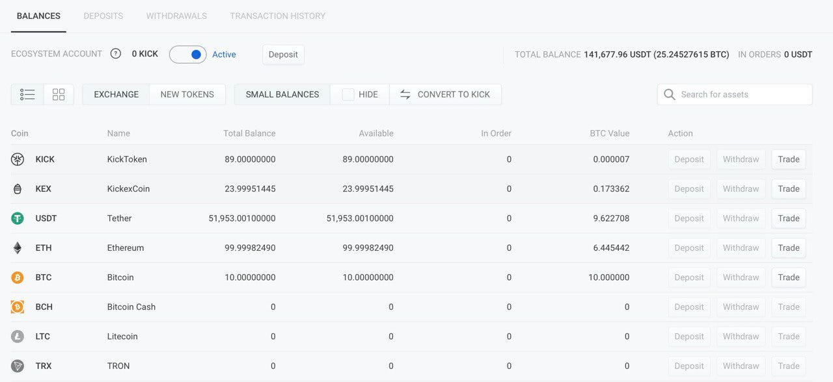Viewport: 833px width, 382px height.
Task: Click the 99.99982490 total balance cell
Action: [250, 248]
